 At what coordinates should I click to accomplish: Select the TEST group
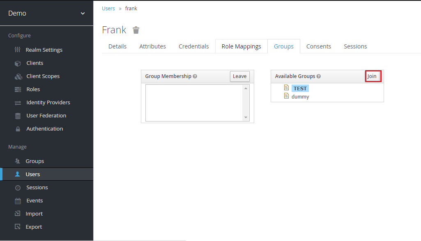click(300, 88)
